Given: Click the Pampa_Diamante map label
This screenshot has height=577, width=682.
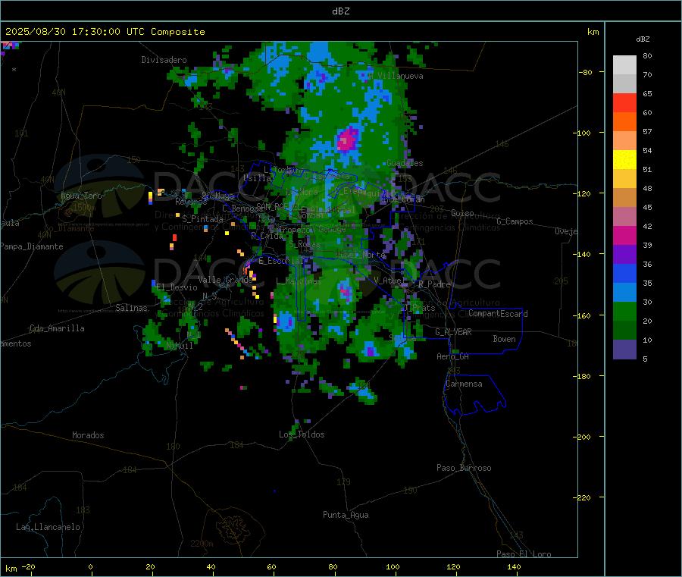Looking at the screenshot, I should point(32,246).
